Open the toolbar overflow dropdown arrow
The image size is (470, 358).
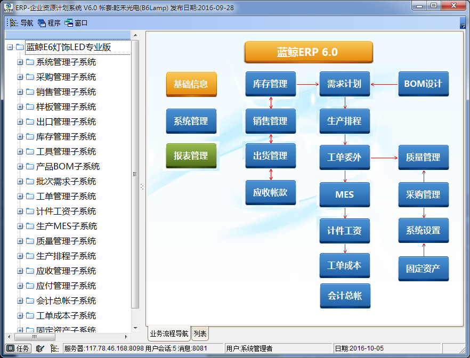[x=463, y=23]
